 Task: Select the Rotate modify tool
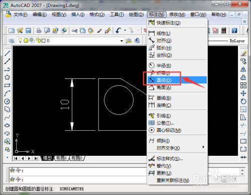tap(243, 102)
